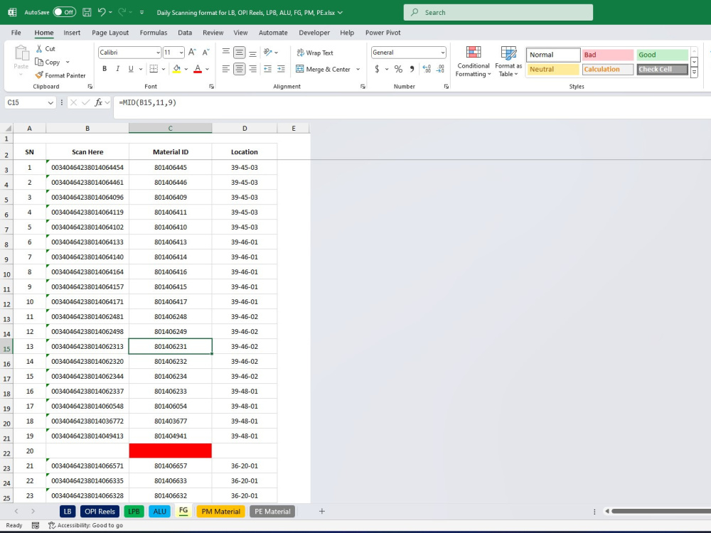The width and height of the screenshot is (711, 533).
Task: Center text horizontally icon
Action: click(240, 69)
